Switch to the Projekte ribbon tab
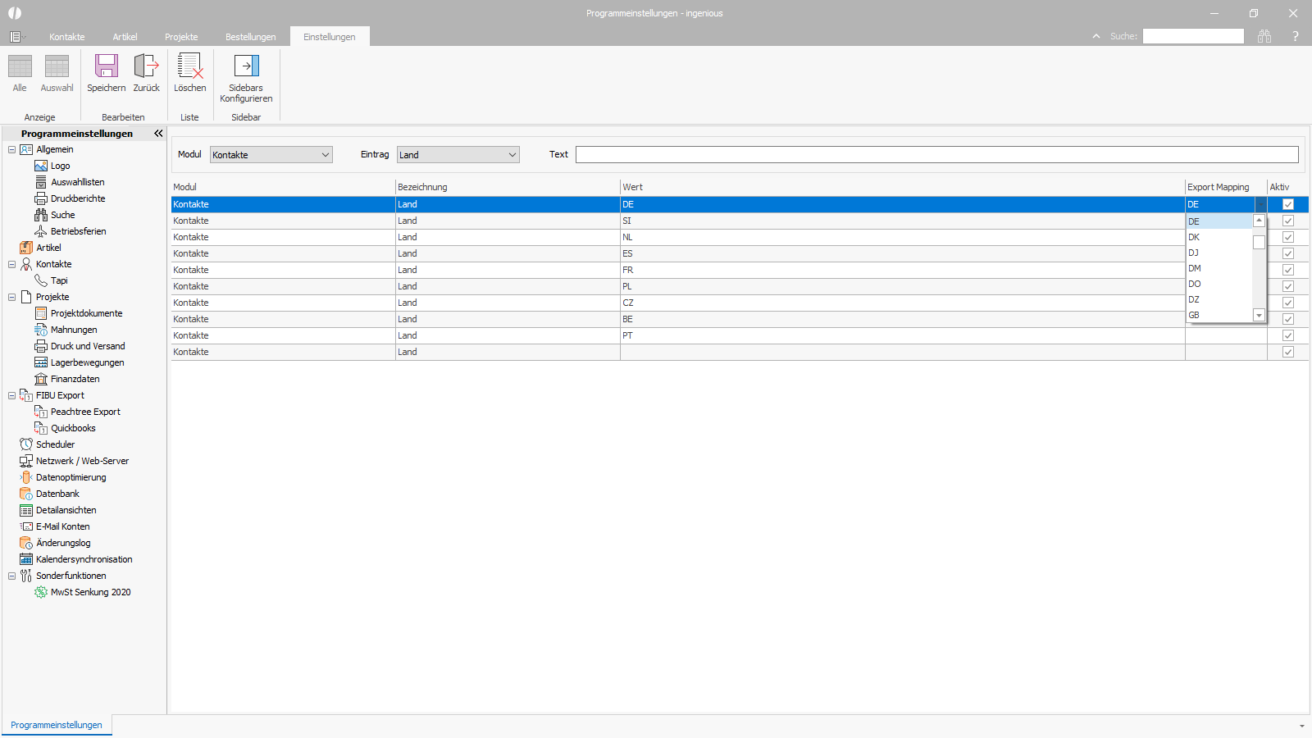 (181, 37)
